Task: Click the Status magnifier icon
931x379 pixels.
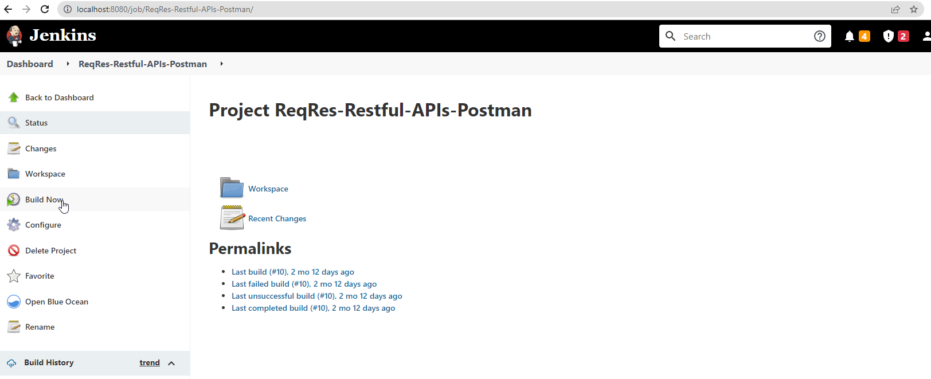Action: pos(14,123)
